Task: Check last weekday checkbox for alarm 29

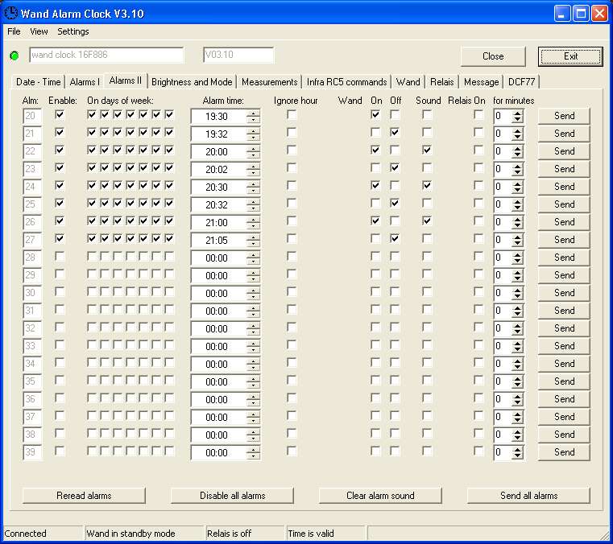Action: click(169, 274)
